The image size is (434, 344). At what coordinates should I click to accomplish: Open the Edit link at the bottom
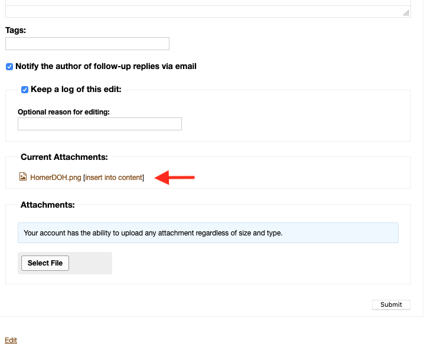[11, 340]
